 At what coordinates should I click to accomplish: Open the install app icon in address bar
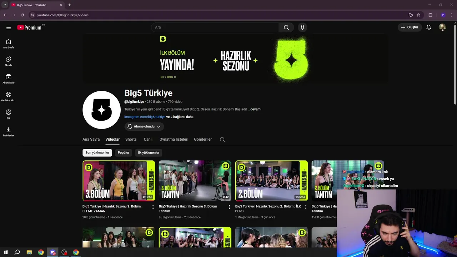[411, 15]
